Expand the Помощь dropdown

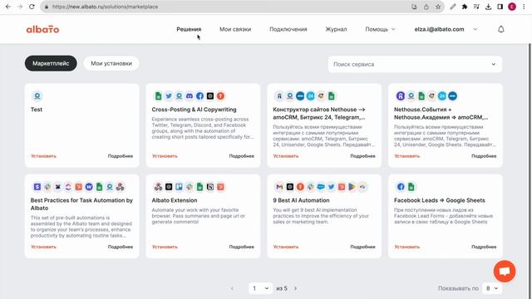pos(380,30)
